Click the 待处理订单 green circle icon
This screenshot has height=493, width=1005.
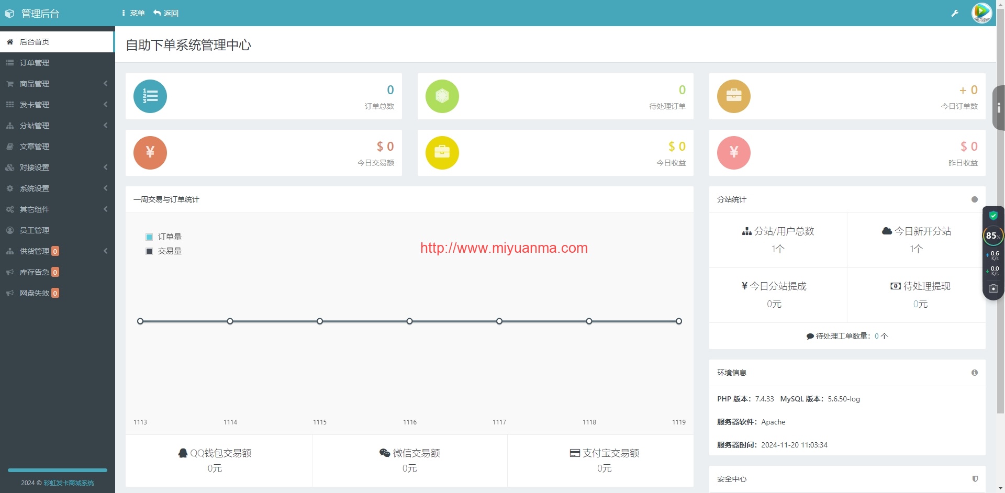pyautogui.click(x=442, y=96)
